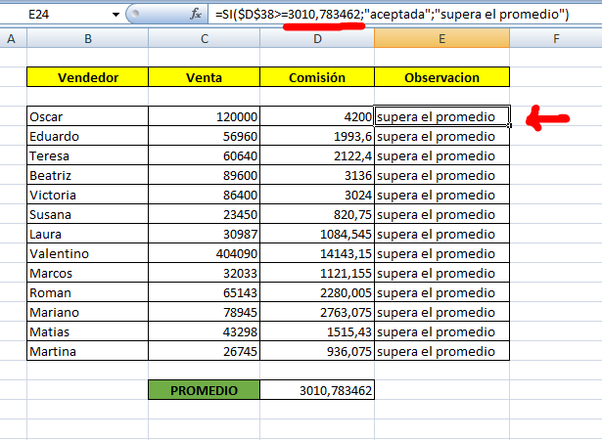Click the Name Box showing E24

pyautogui.click(x=59, y=15)
